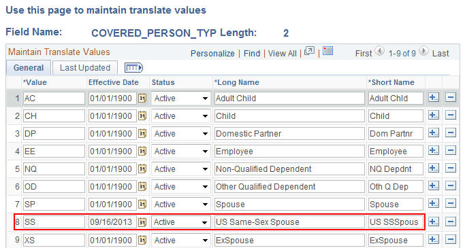The image size is (465, 248).
Task: Click the Find link
Action: click(x=252, y=54)
